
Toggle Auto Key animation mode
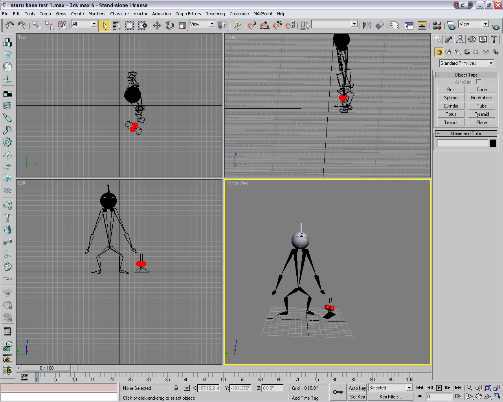[357, 388]
